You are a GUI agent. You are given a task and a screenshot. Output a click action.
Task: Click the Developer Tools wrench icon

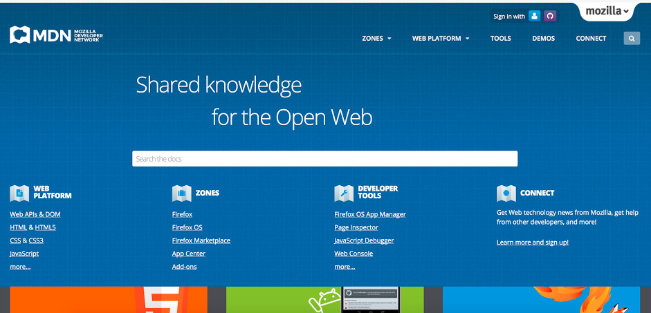[344, 193]
